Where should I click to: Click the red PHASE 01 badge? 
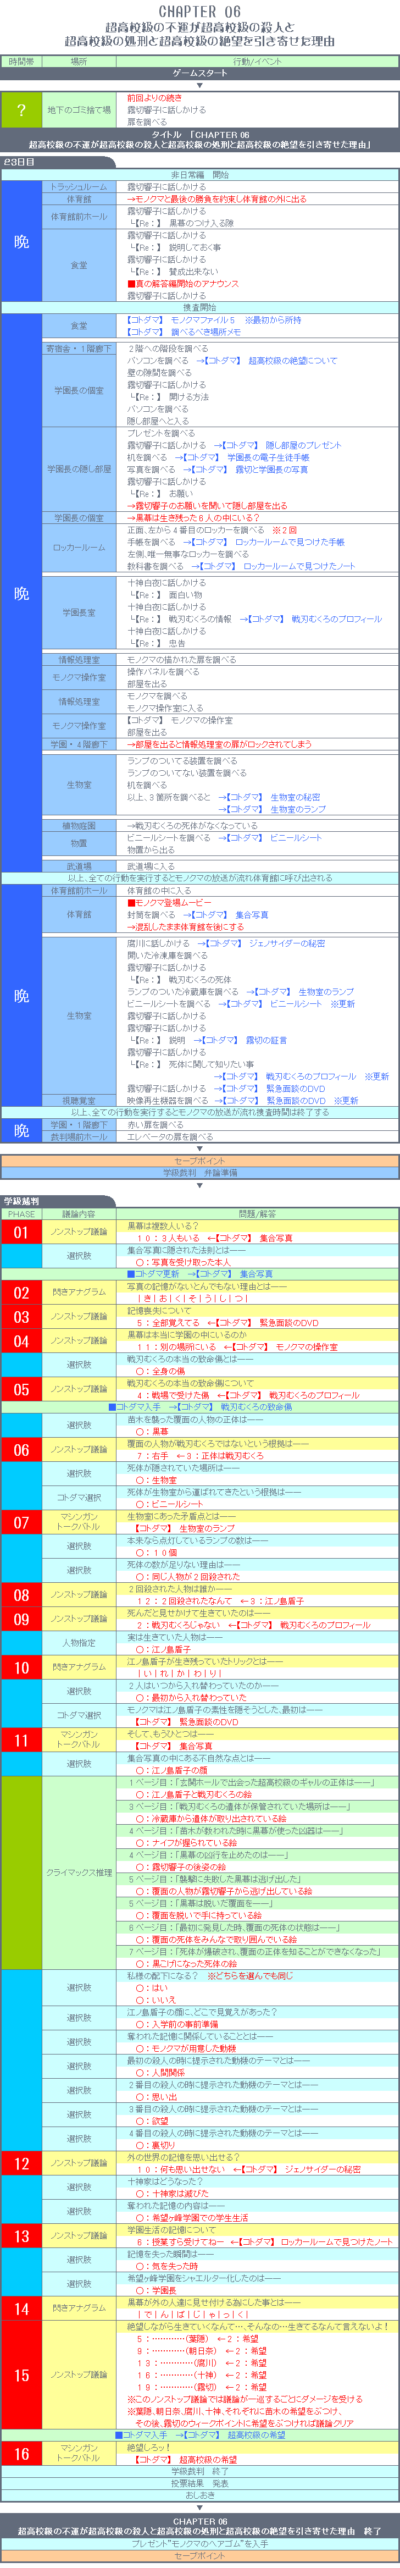21,1232
